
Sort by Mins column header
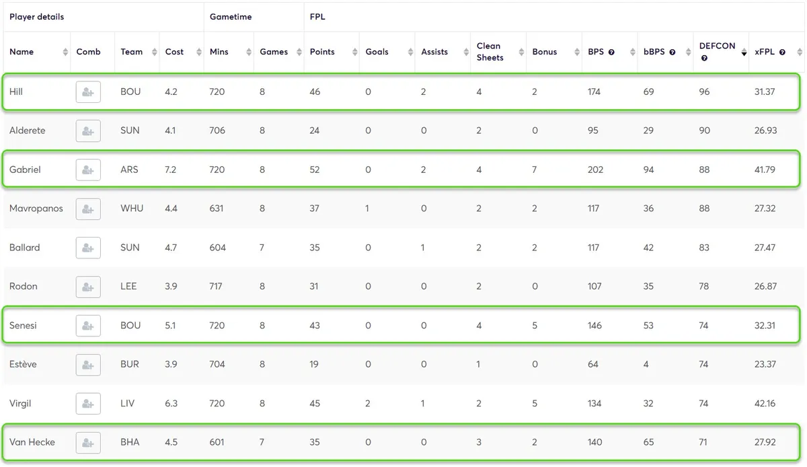[219, 52]
